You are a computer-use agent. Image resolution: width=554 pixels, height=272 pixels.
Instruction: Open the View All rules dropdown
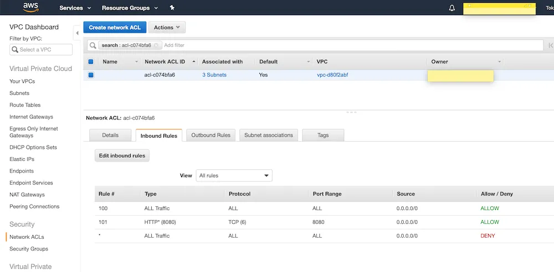click(x=234, y=175)
